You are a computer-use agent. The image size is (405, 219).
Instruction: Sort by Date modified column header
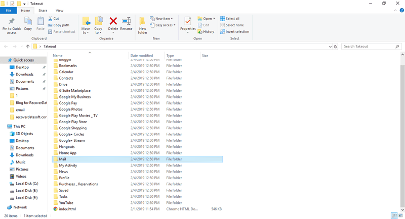[146, 56]
